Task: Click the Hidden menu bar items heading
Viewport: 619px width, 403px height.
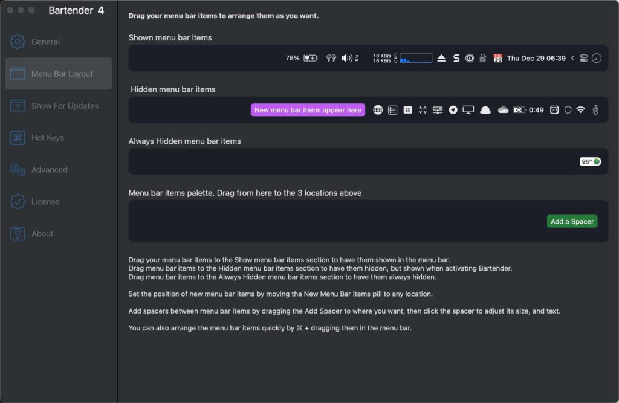Action: coord(173,89)
